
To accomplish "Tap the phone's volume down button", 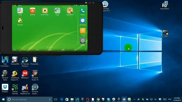I will (x=24, y=50).
